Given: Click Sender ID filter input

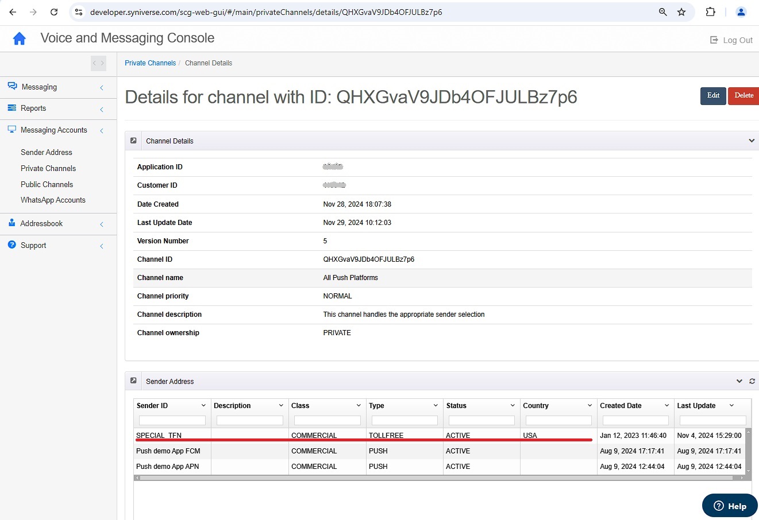Looking at the screenshot, I should [172, 421].
